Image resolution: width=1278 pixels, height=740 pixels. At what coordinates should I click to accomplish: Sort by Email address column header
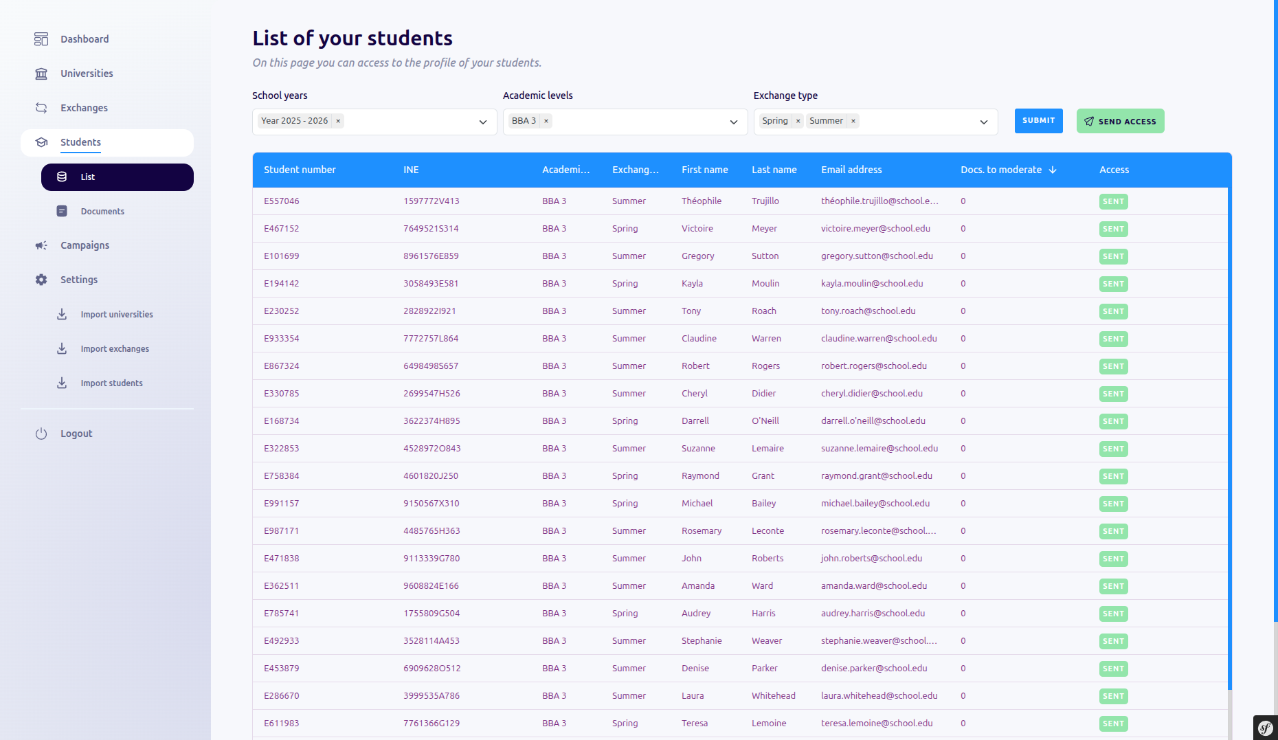pyautogui.click(x=851, y=170)
